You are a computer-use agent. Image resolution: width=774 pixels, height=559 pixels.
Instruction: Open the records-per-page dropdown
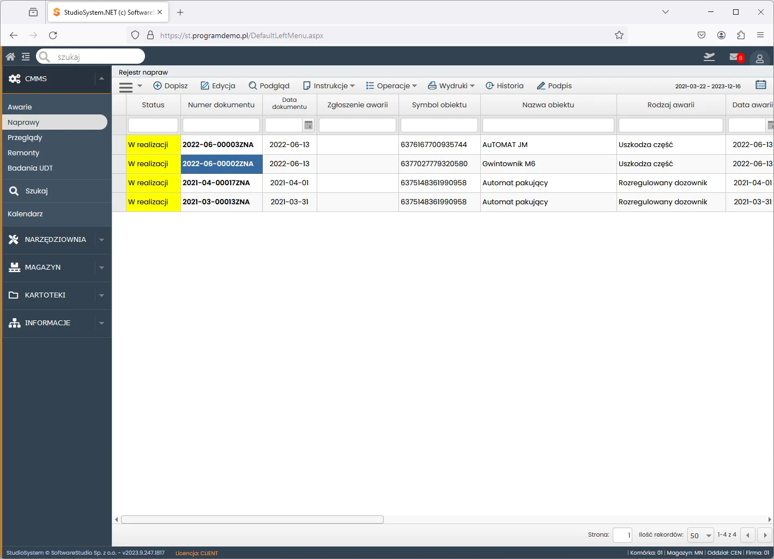click(x=700, y=536)
